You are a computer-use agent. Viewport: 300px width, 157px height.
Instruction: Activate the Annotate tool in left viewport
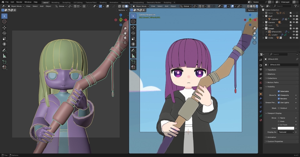(x=4, y=50)
